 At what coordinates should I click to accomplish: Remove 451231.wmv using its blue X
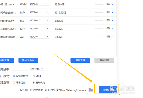[x=112, y=4]
